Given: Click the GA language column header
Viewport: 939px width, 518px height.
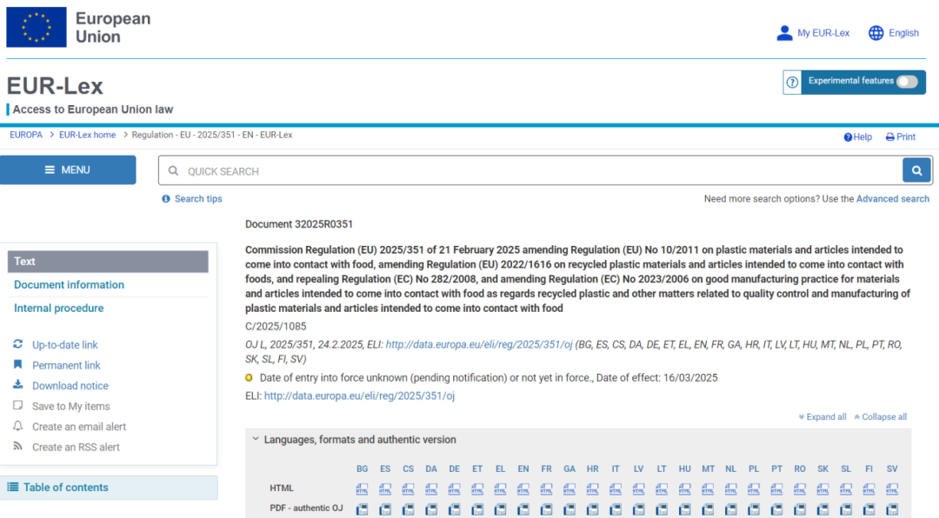Looking at the screenshot, I should pos(569,469).
